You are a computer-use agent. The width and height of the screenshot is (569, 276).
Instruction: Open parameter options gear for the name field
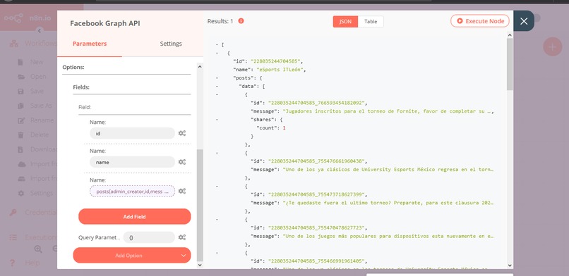point(182,162)
